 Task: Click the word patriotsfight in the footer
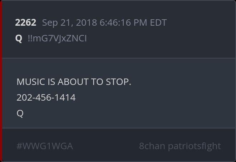pyautogui.click(x=195, y=146)
